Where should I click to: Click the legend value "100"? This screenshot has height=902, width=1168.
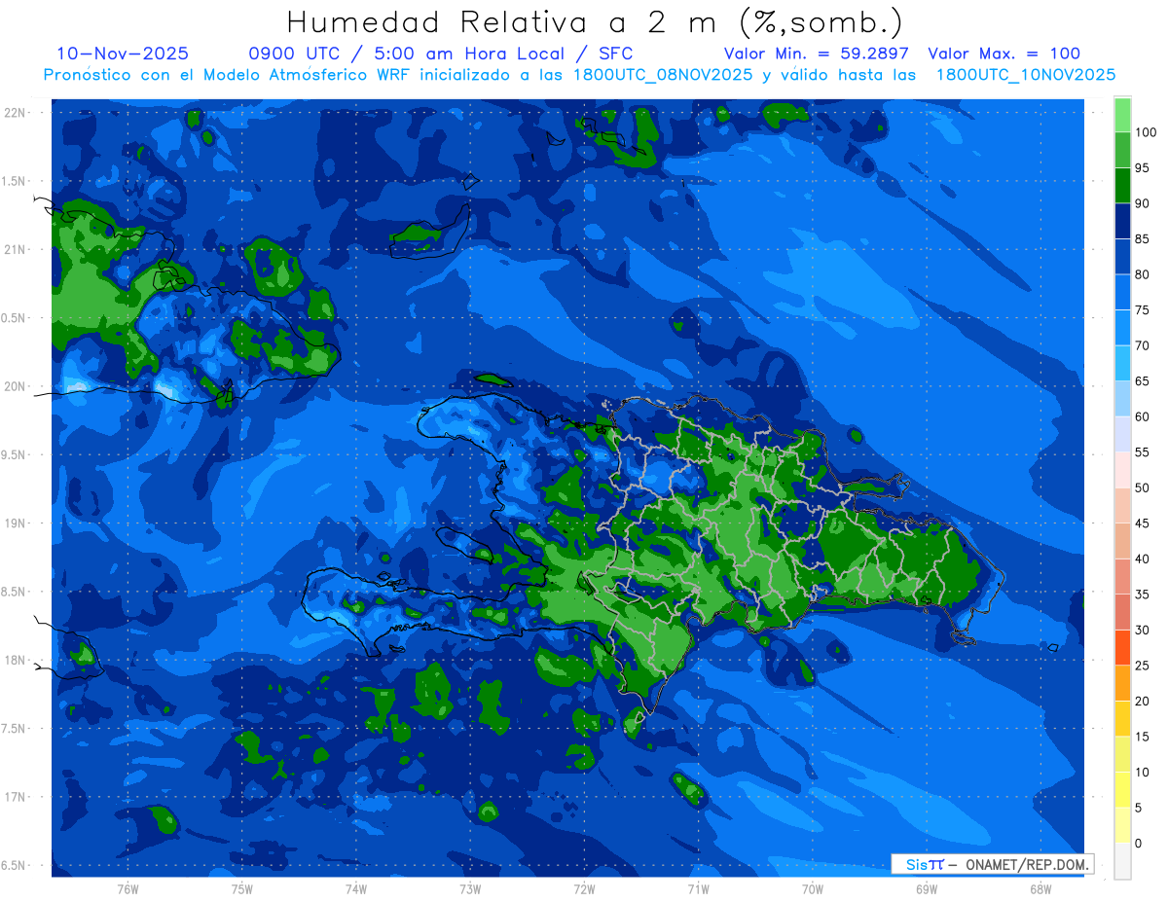pos(1145,132)
